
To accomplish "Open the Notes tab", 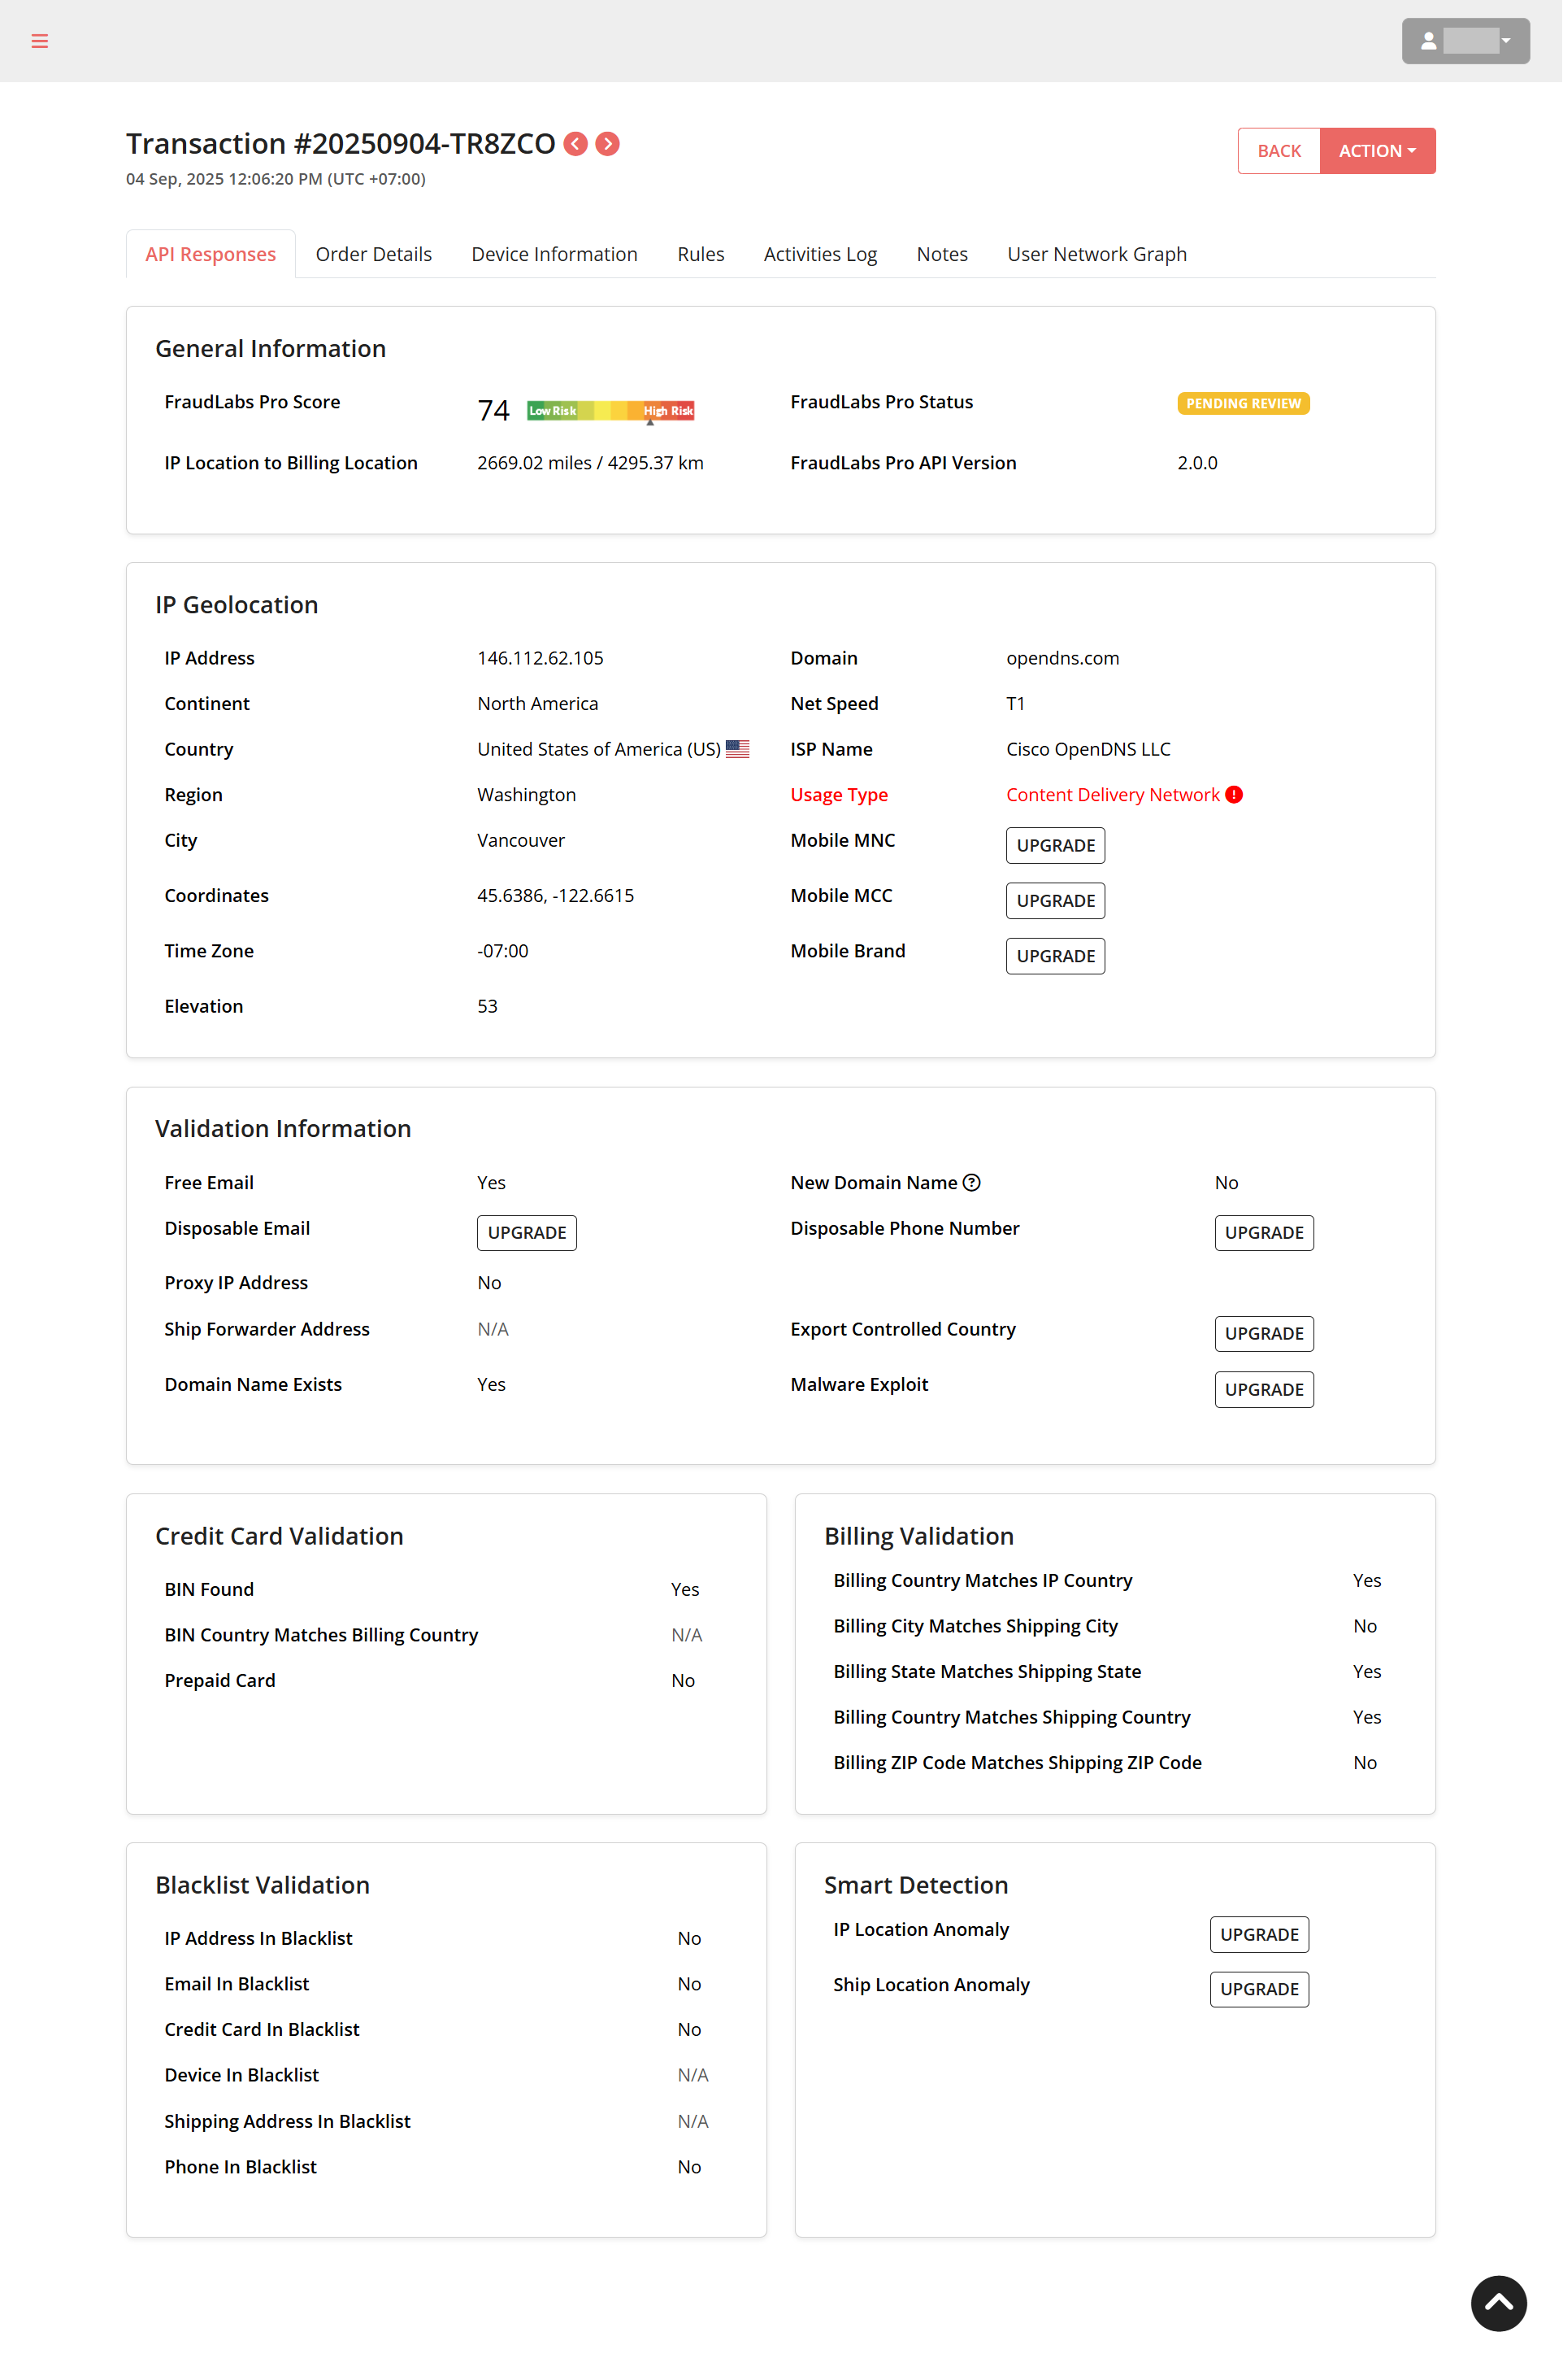I will pos(942,254).
